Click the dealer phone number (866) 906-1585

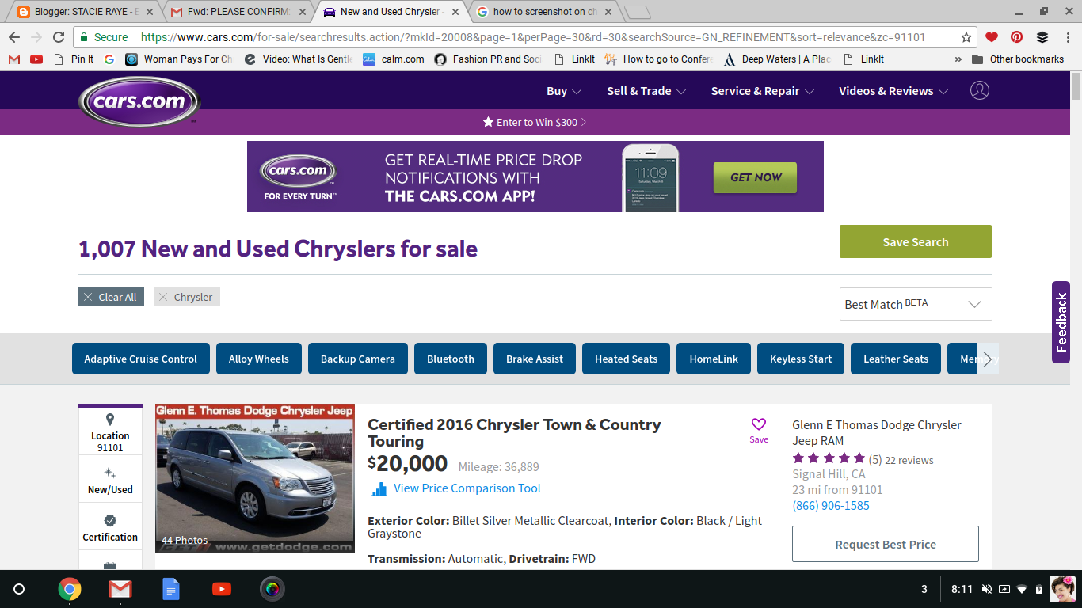(x=831, y=505)
